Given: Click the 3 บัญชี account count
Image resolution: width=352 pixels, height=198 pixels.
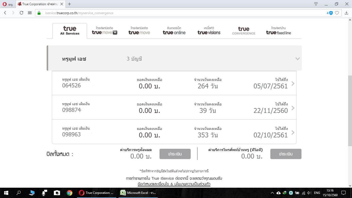Looking at the screenshot, I should (x=134, y=59).
